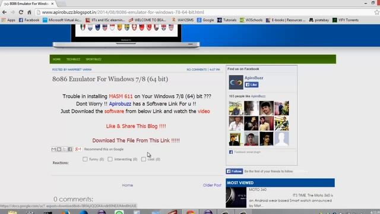Tick the cool reaction checkbox
The image size is (380, 214).
pyautogui.click(x=144, y=159)
